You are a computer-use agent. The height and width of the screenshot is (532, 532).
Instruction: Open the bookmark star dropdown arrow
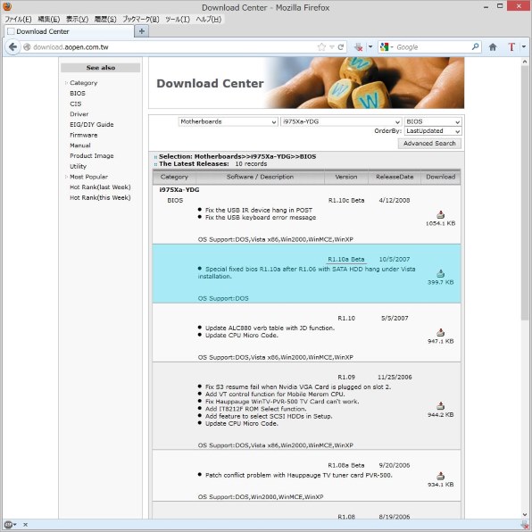click(332, 47)
